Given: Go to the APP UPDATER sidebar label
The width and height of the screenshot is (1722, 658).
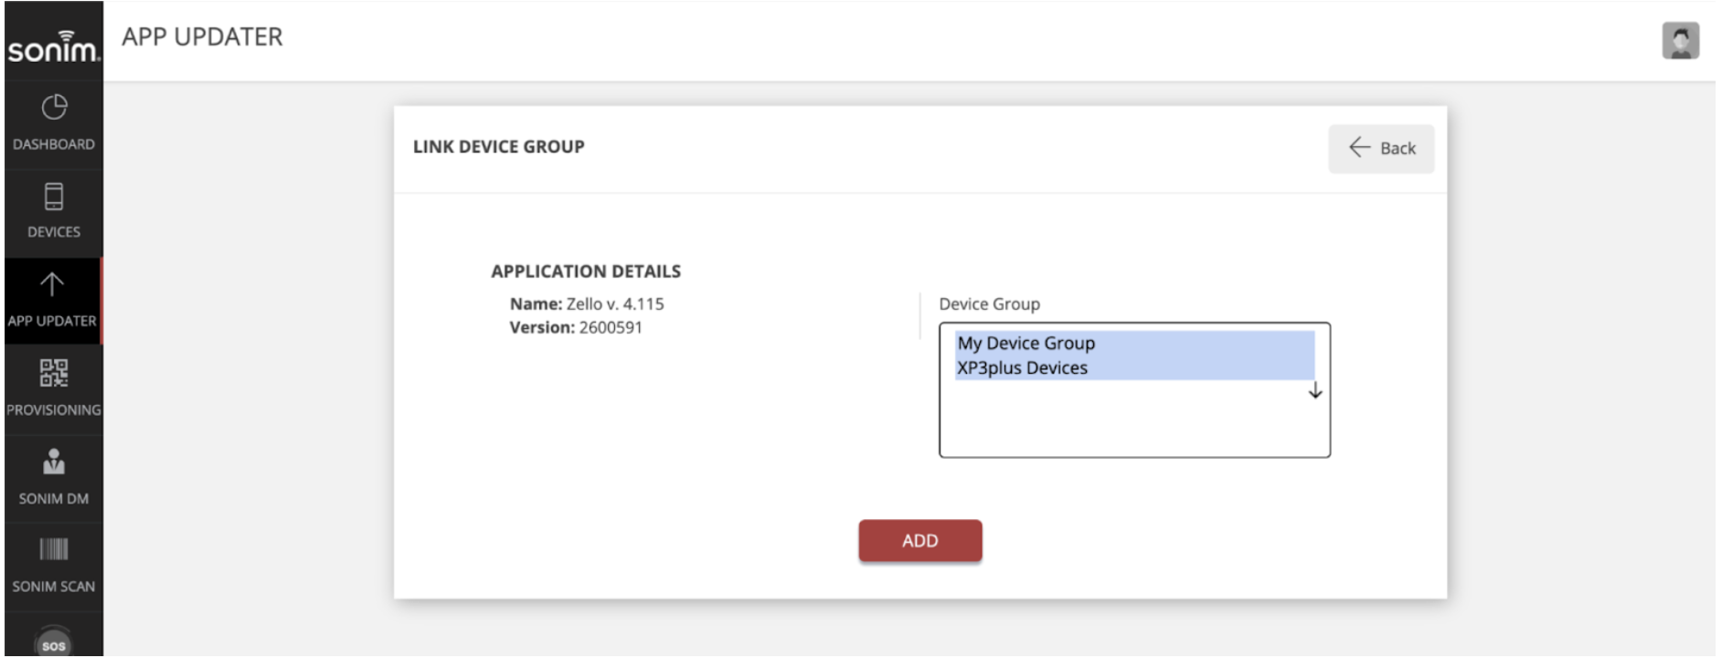Looking at the screenshot, I should (x=52, y=321).
